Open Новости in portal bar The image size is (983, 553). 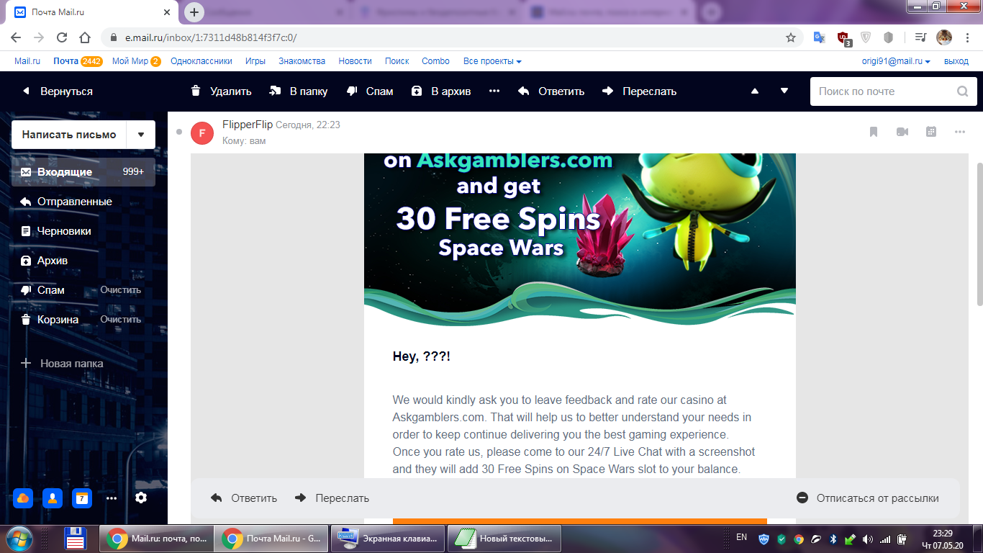click(x=355, y=61)
